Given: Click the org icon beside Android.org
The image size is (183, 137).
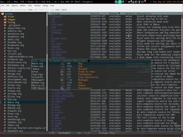Looking at the screenshot, I should (x=5, y=31).
